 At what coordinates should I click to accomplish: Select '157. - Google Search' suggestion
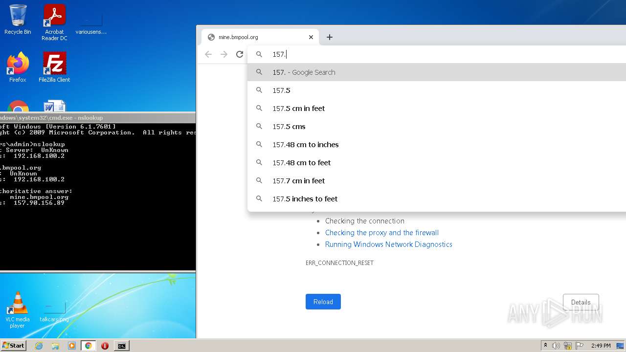click(x=437, y=72)
